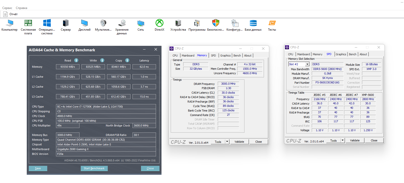
Task: Open About tab in CPU-Z Memory window
Action: [x=248, y=56]
